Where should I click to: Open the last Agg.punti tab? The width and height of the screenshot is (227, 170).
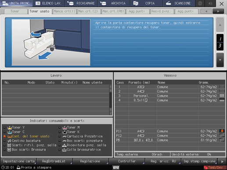(187, 11)
